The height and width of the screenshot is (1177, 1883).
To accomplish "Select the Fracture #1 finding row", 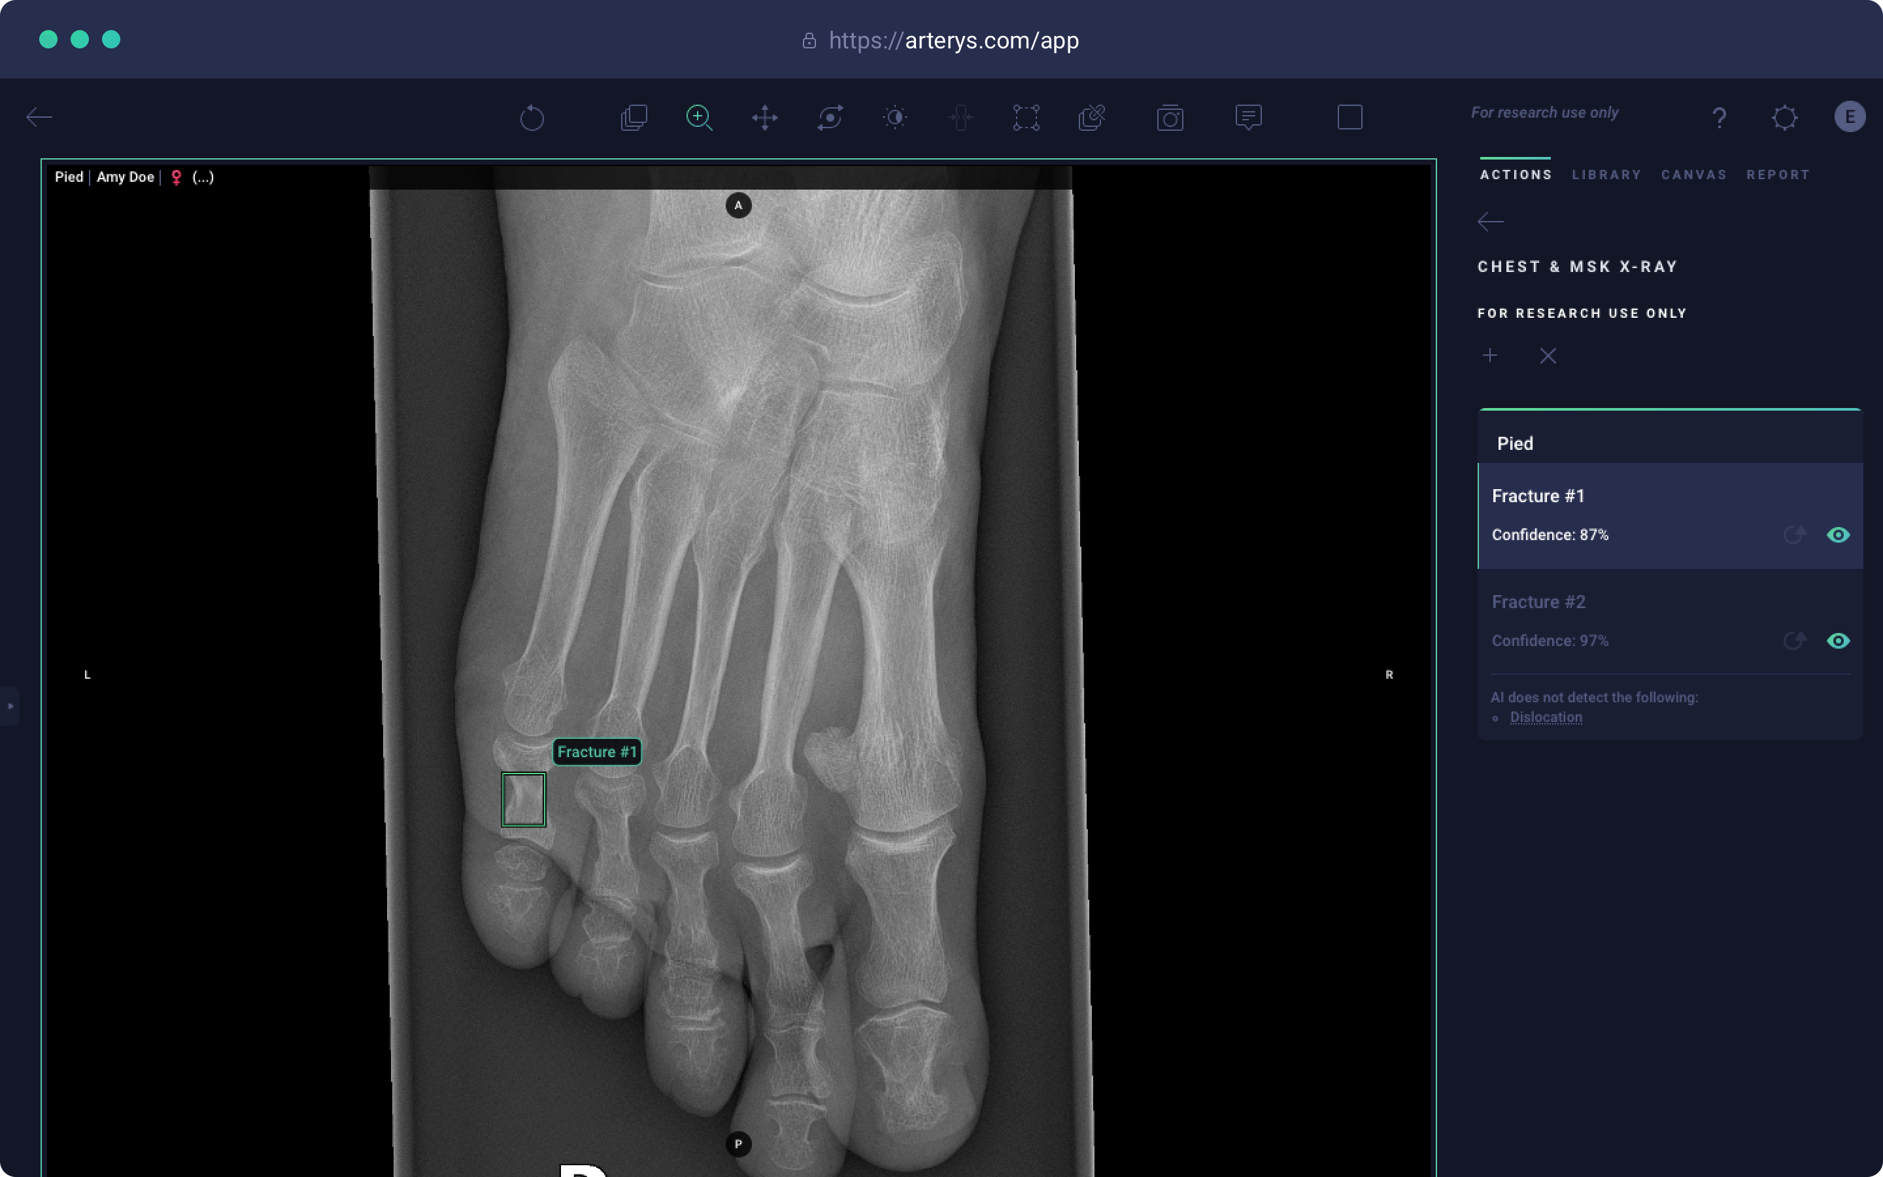I will pos(1671,515).
